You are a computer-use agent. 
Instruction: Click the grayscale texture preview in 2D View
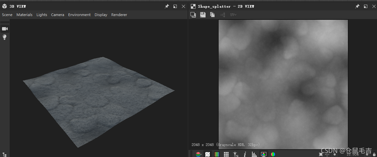pos(283,84)
